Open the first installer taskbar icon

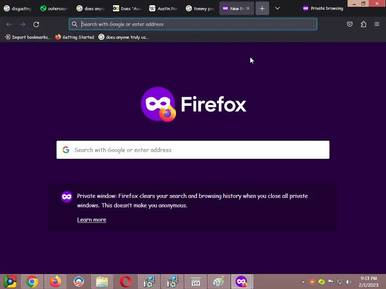pos(149,281)
